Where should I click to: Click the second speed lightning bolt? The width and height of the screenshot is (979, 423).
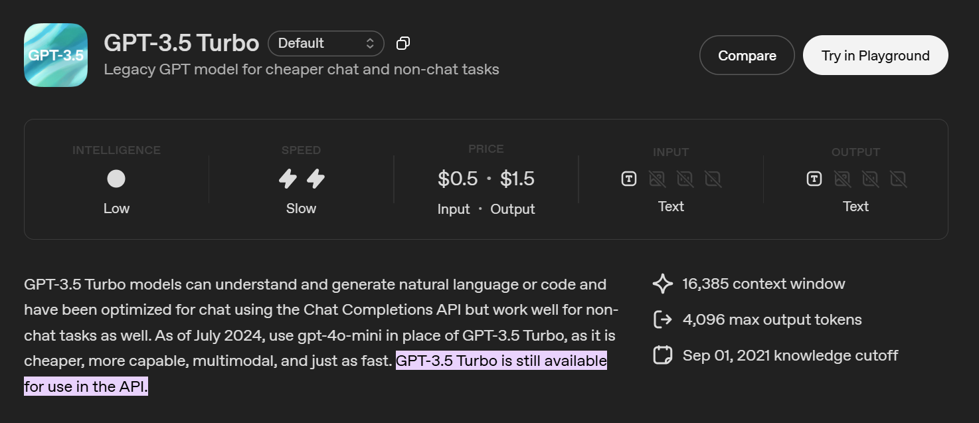(316, 179)
